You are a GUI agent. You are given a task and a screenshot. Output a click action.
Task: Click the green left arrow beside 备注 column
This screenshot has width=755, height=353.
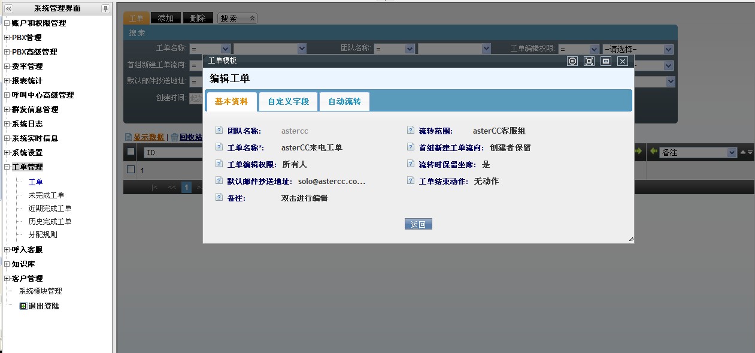[x=653, y=152]
